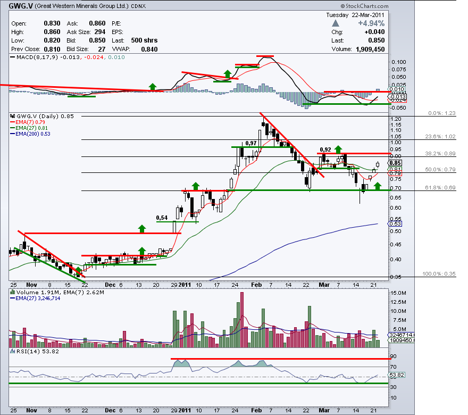468x415 pixels.
Task: Select the High value 0.860
Action: click(52, 32)
